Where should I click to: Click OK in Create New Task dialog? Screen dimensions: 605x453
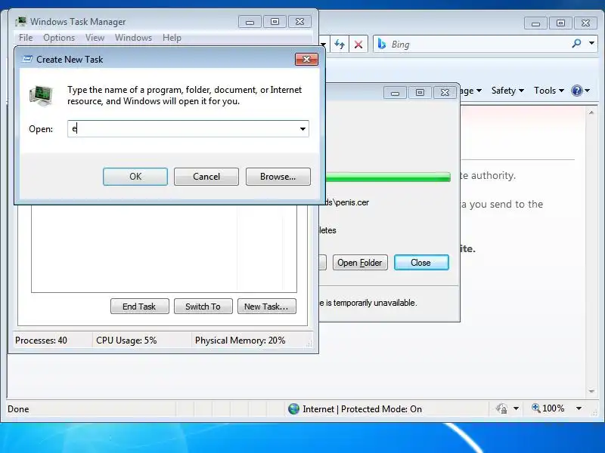(135, 177)
